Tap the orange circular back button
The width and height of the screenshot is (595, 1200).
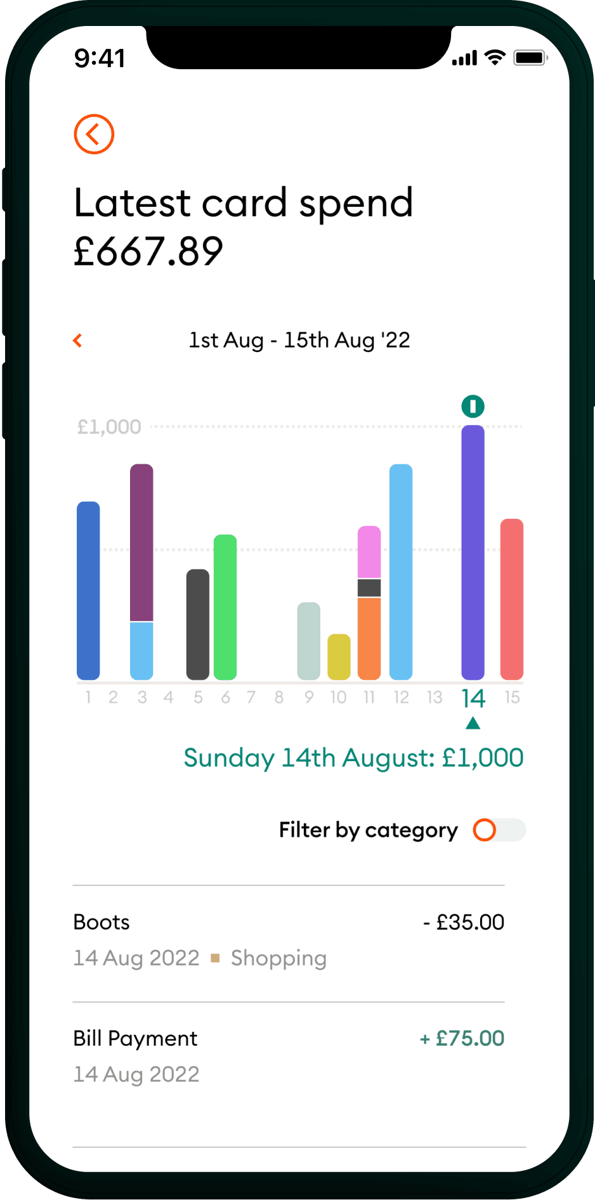point(94,134)
